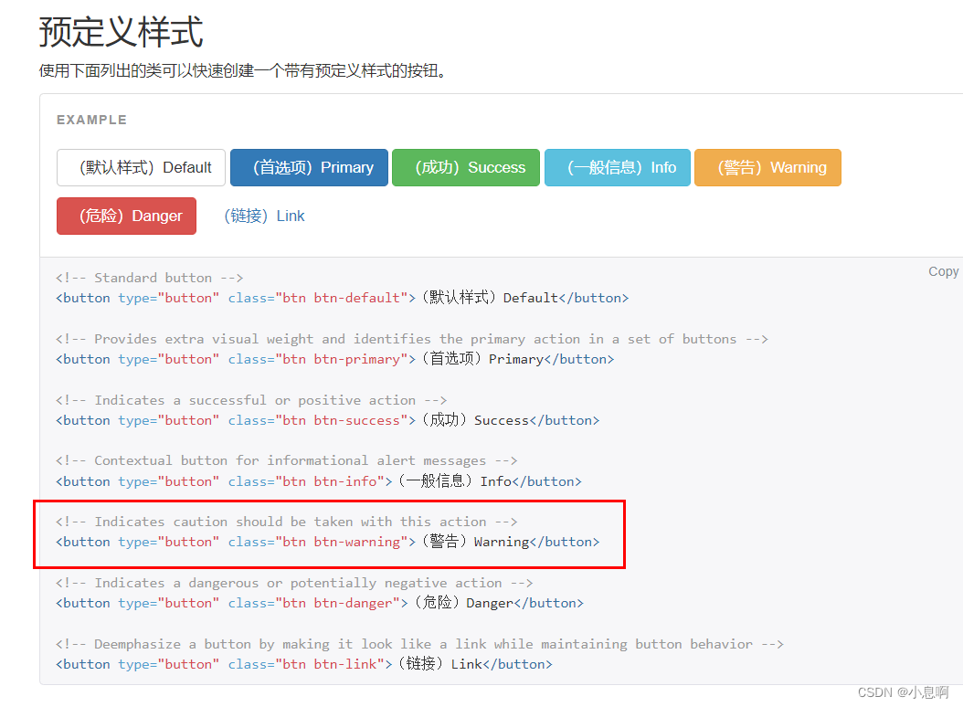Click the 'informational alert messages' comment
963x707 pixels.
286,460
